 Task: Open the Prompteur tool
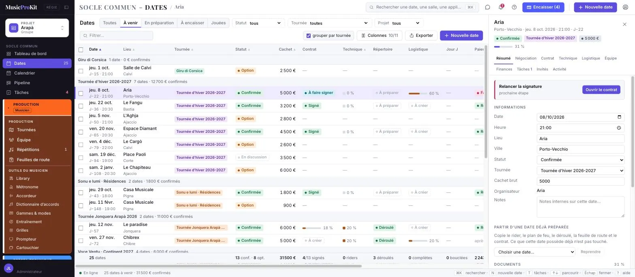pos(38,239)
